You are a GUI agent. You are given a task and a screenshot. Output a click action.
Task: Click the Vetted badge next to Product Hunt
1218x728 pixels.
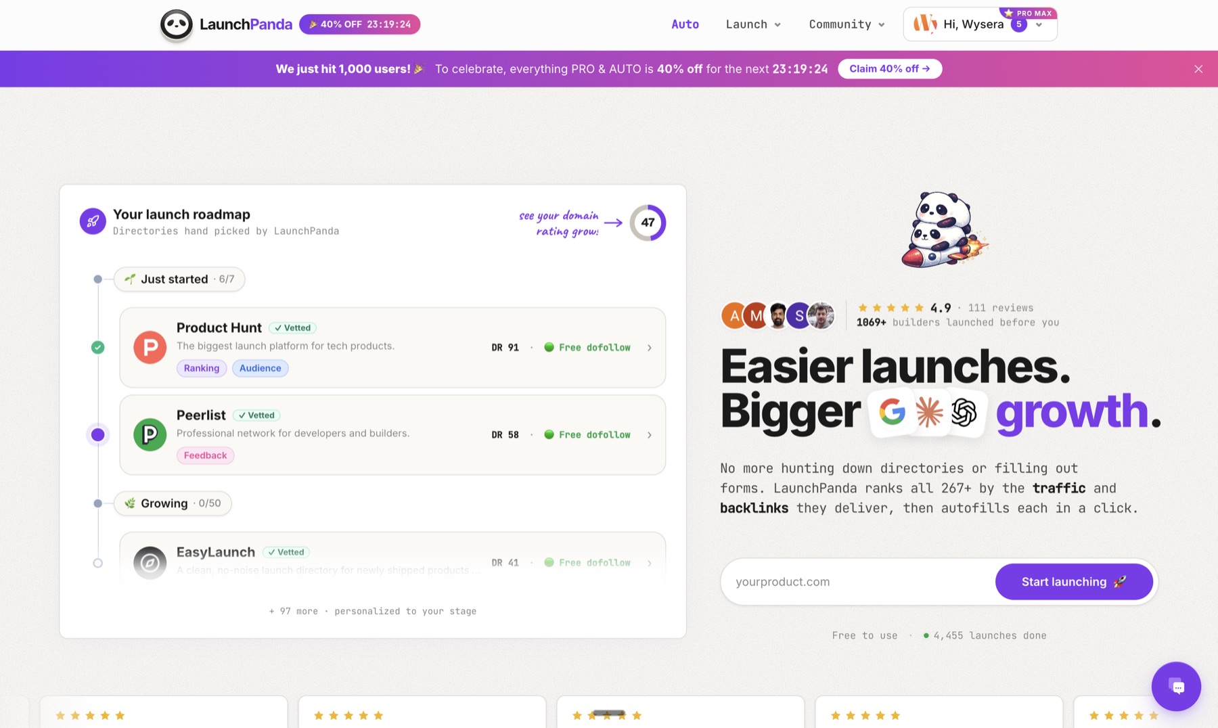[x=292, y=327]
